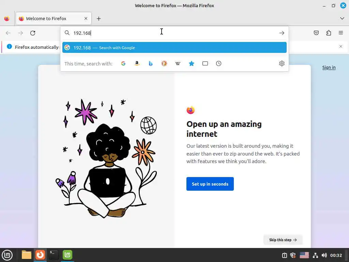Image resolution: width=349 pixels, height=262 pixels.
Task: Reload the current page
Action: click(x=33, y=33)
